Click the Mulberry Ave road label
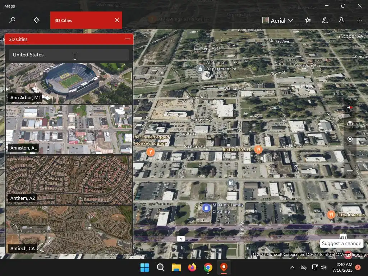The height and width of the screenshot is (276, 368). [206, 49]
